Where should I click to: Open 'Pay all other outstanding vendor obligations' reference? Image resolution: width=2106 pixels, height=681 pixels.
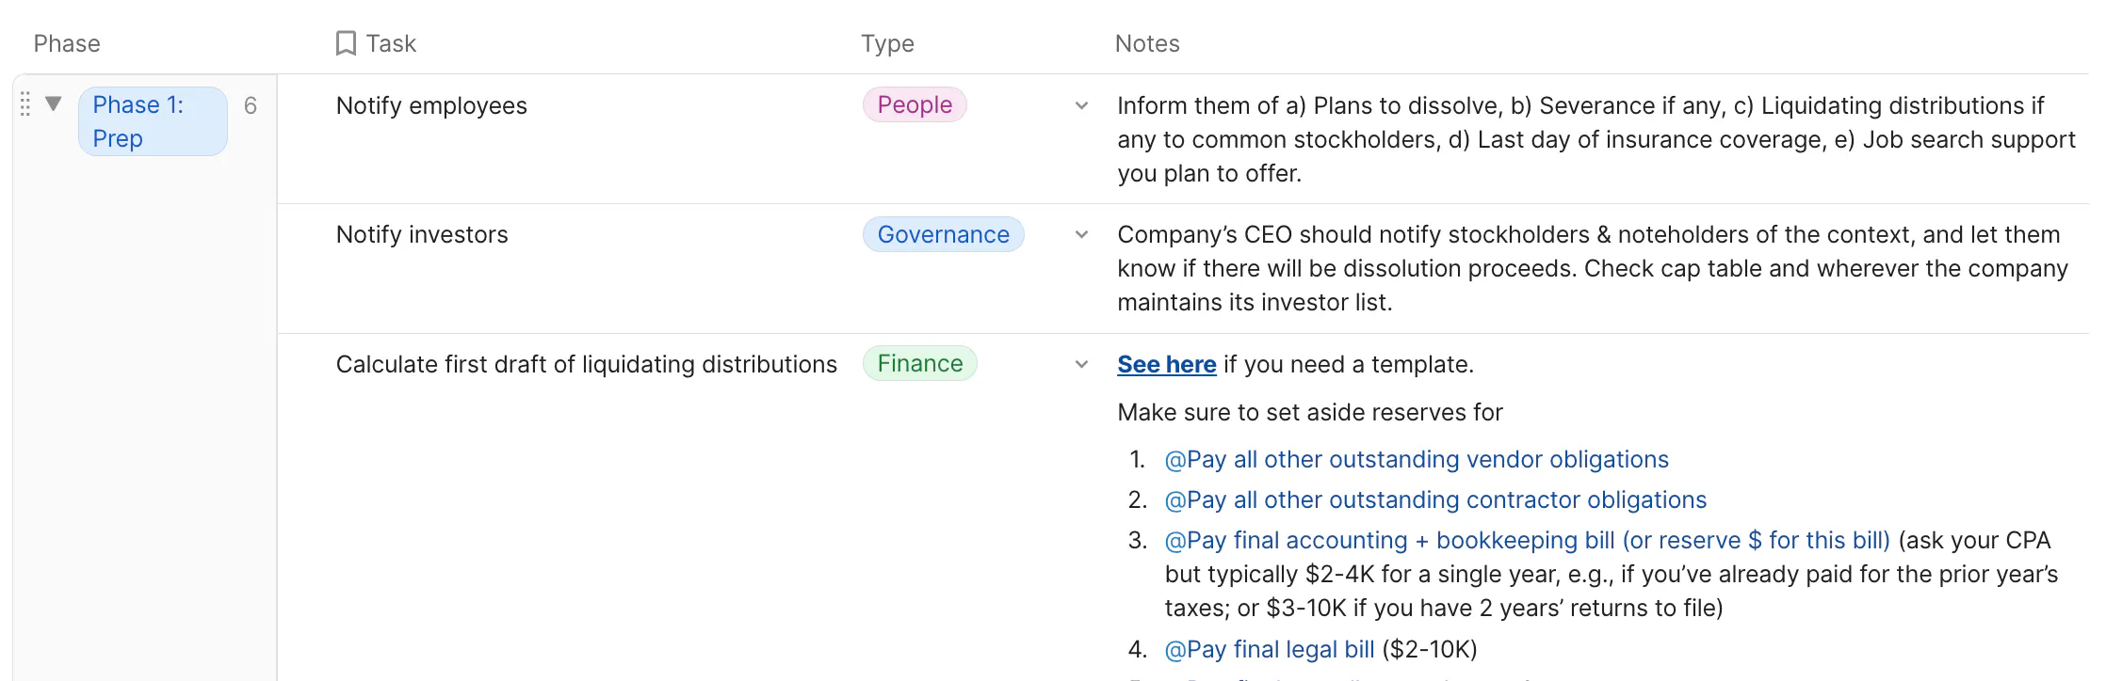click(x=1417, y=459)
